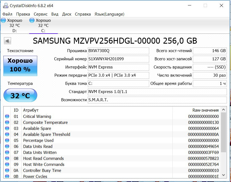Open the Справка menu
The image size is (231, 182).
pyautogui.click(x=83, y=14)
